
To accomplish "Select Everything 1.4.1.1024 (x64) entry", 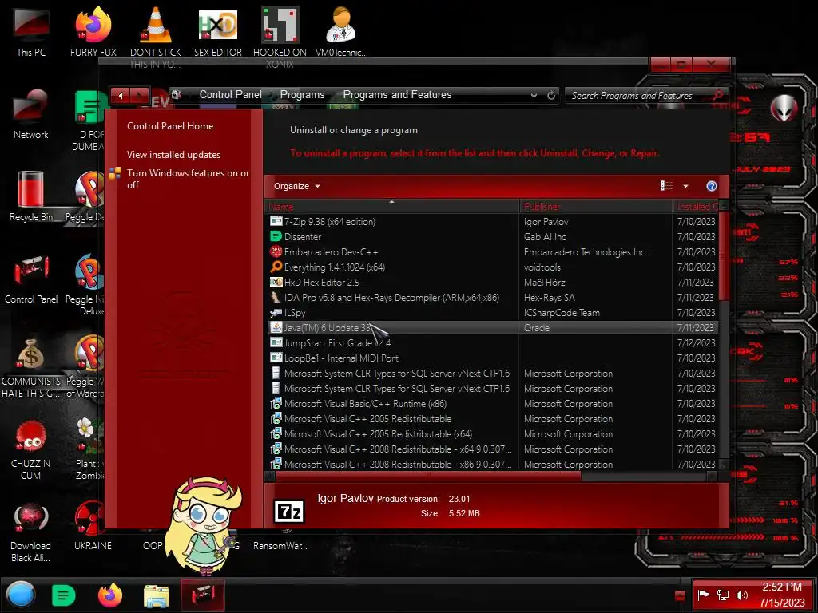I will coord(492,267).
